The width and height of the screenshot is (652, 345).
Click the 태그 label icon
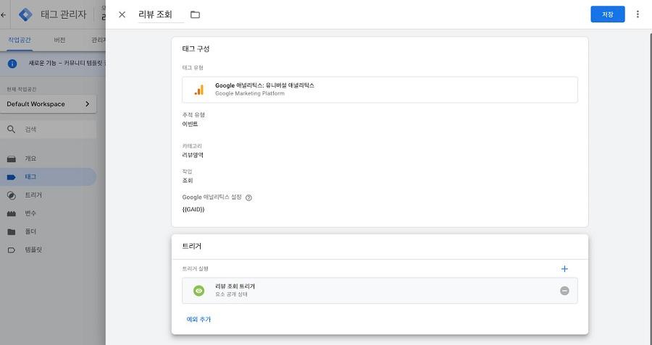pyautogui.click(x=11, y=177)
